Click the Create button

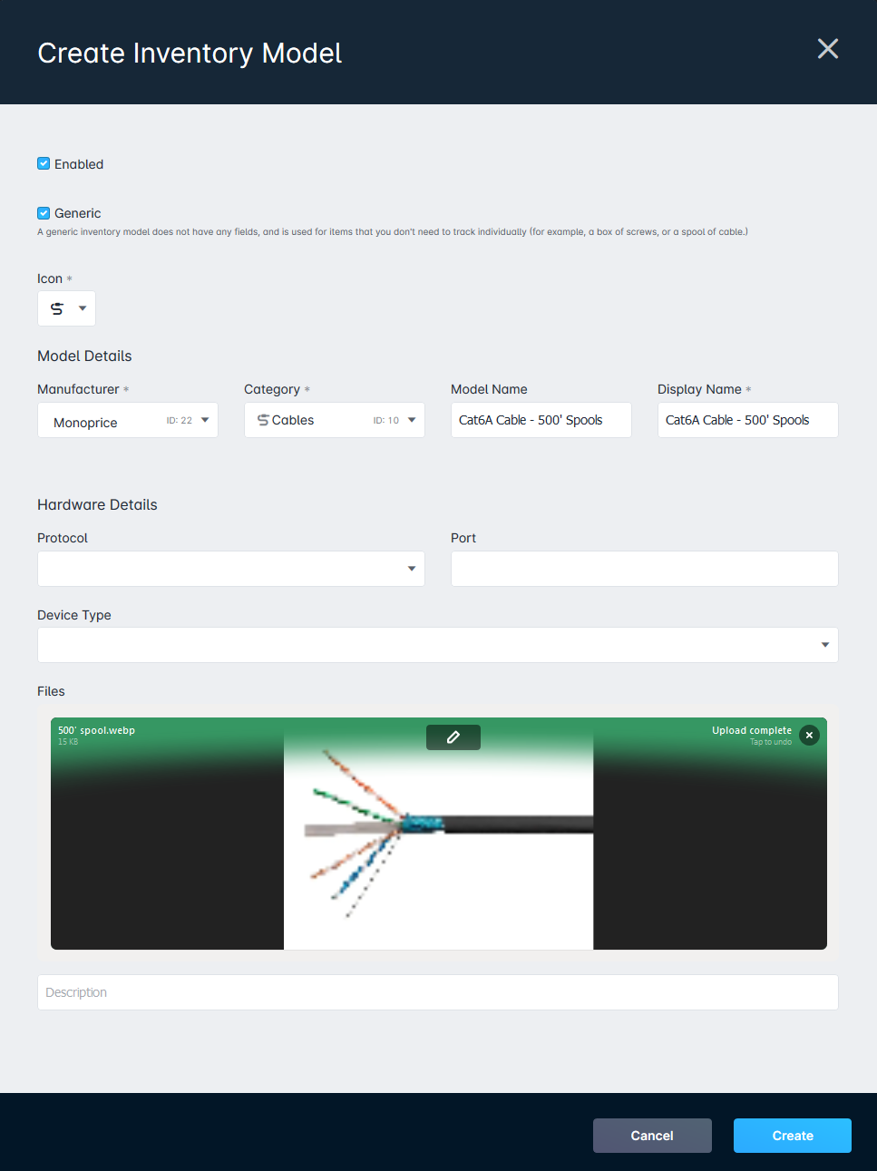coord(792,1135)
